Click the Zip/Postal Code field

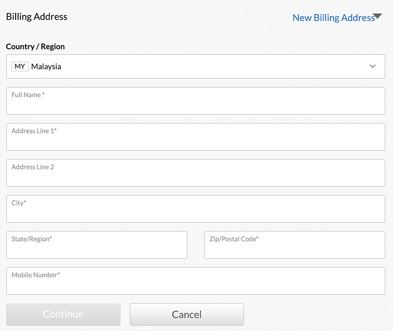[294, 245]
